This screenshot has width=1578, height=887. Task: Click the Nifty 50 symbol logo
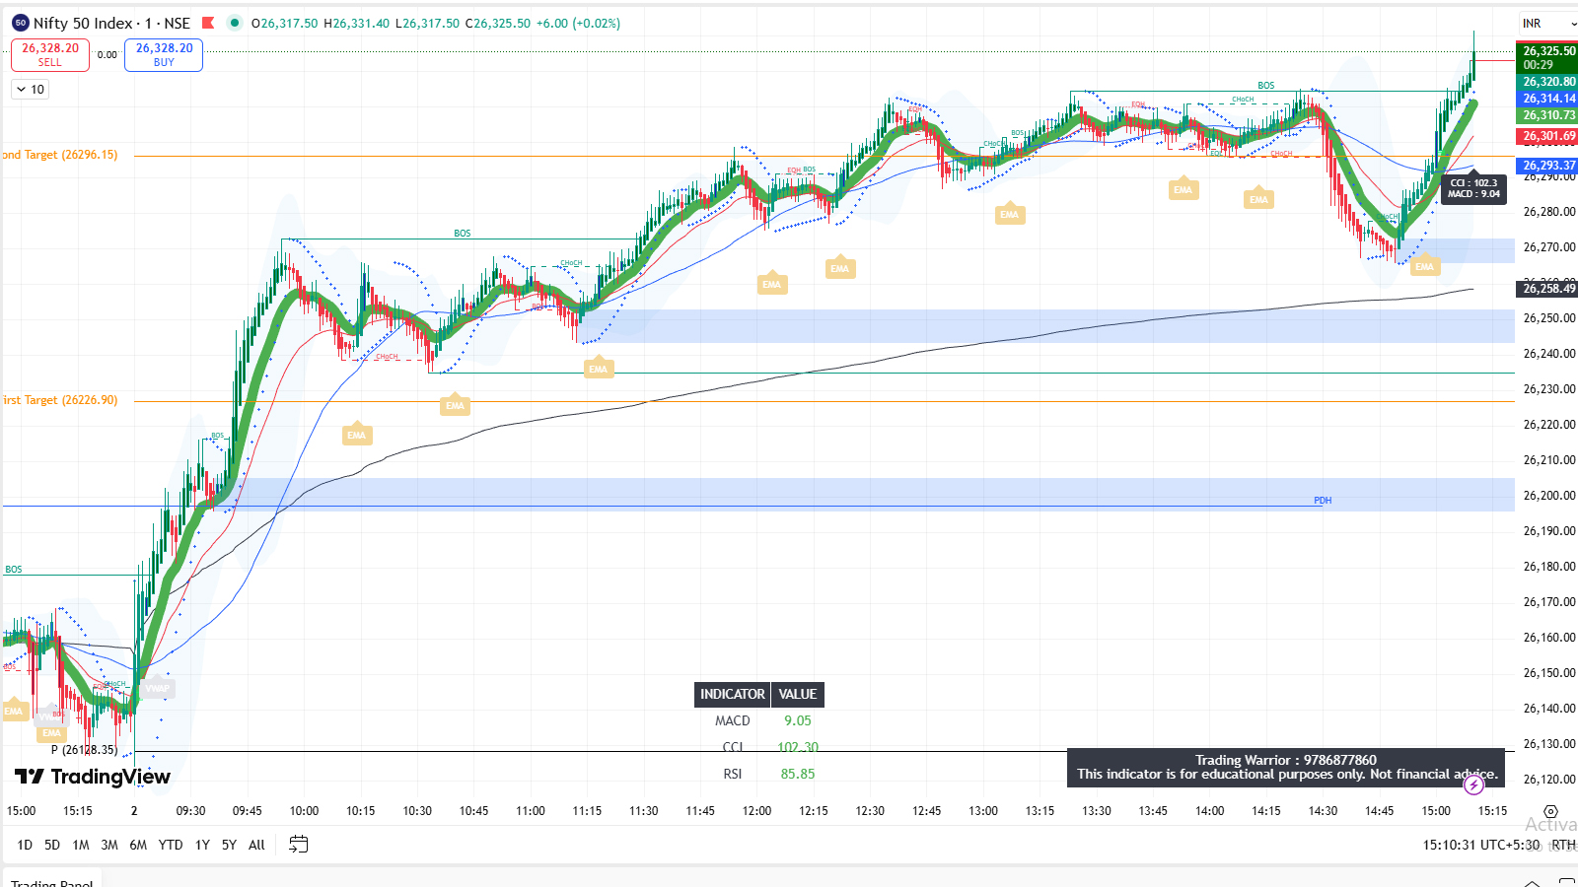[x=20, y=23]
